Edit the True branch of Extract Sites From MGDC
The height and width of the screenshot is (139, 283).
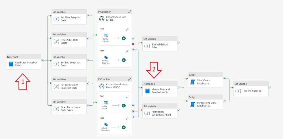click(x=127, y=29)
